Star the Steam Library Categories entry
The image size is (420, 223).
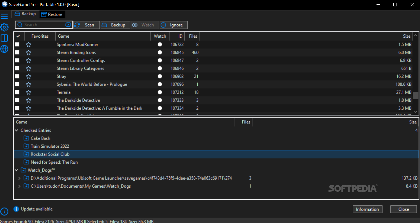point(28,68)
